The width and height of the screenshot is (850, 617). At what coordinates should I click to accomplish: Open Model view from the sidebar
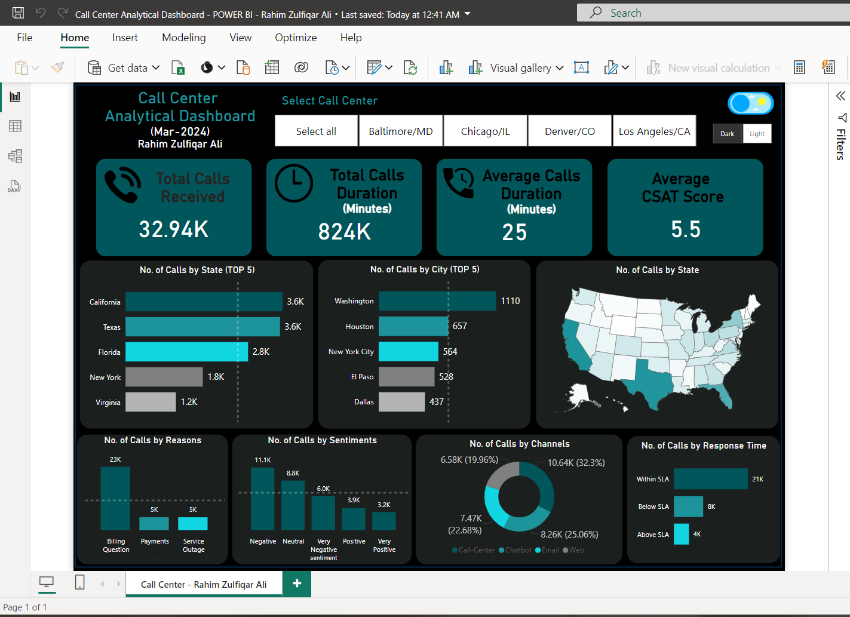[14, 156]
